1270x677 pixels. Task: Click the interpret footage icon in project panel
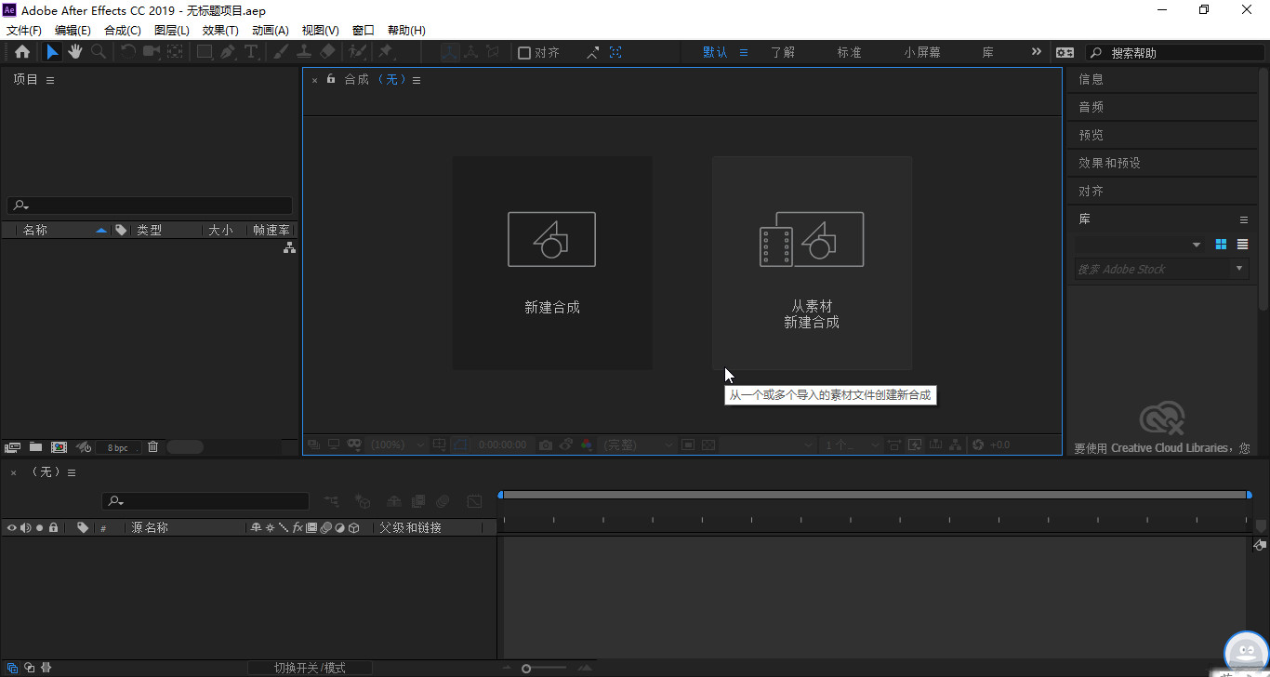pos(13,447)
